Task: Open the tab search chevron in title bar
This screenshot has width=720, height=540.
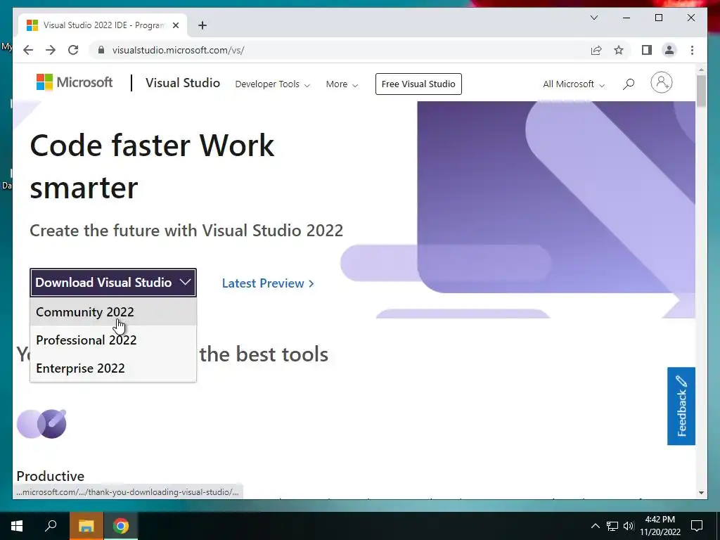Action: point(593,18)
